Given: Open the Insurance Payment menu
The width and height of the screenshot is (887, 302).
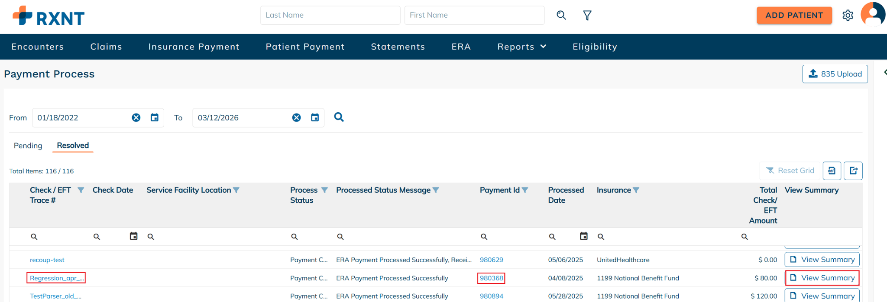Looking at the screenshot, I should pyautogui.click(x=194, y=47).
